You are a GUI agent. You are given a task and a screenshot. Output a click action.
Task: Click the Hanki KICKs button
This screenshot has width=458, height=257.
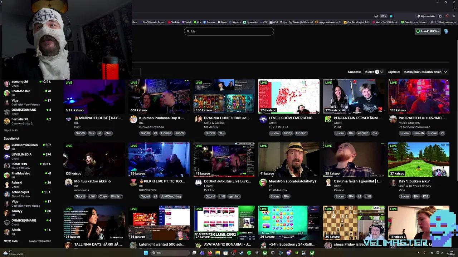pyautogui.click(x=428, y=31)
